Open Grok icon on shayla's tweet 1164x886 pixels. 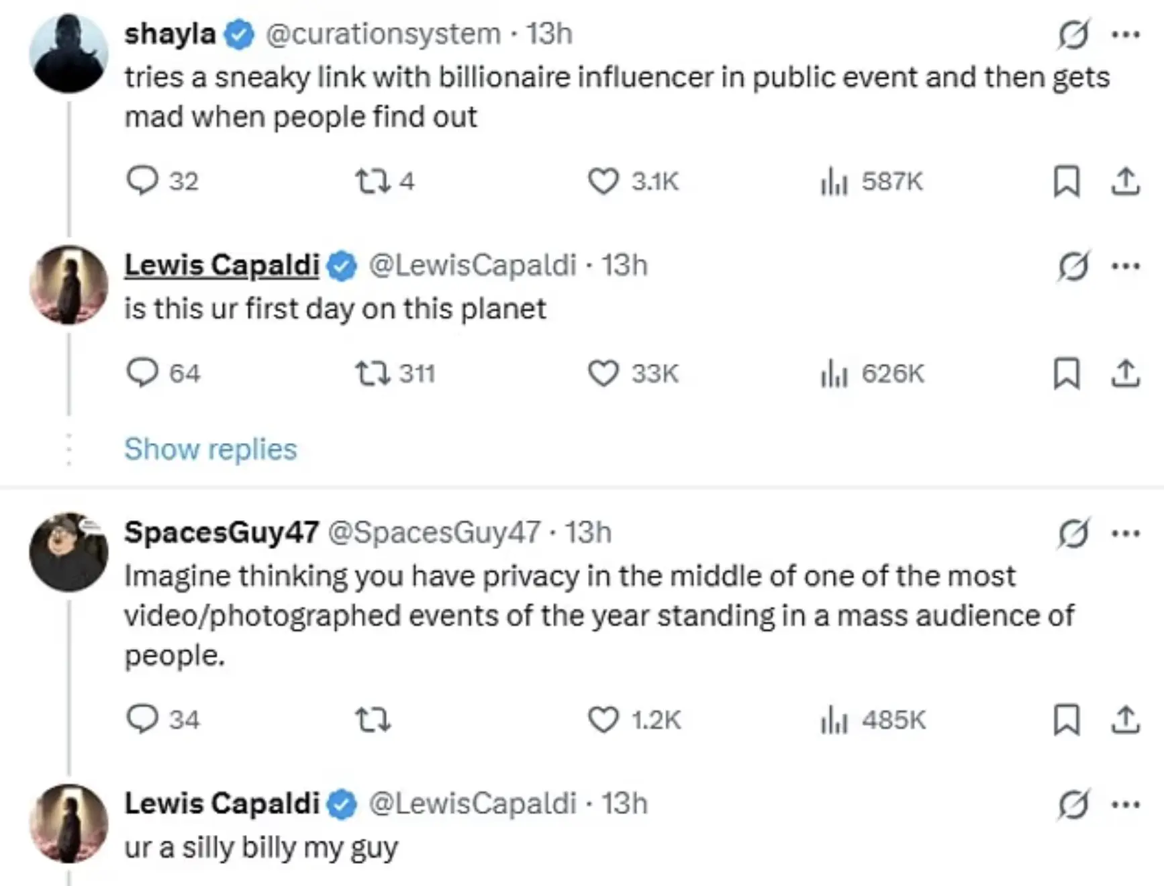pyautogui.click(x=1073, y=34)
